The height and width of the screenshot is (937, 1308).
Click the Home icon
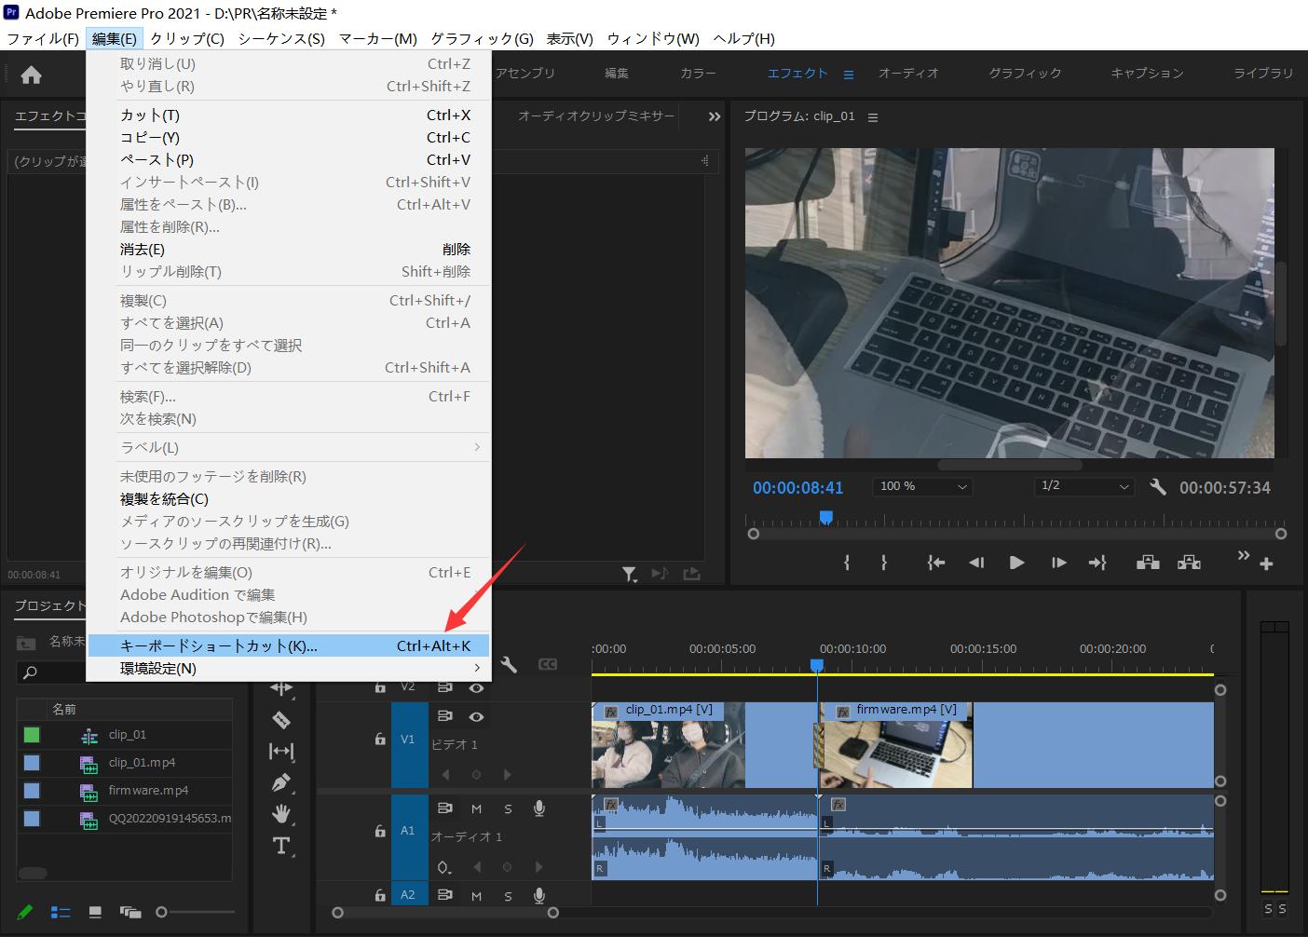[x=31, y=75]
